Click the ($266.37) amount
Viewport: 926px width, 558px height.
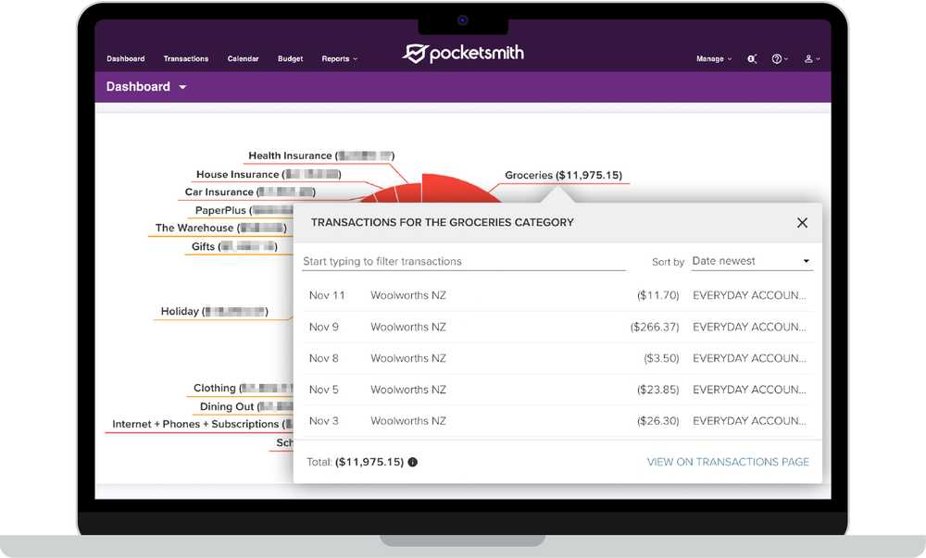coord(655,327)
